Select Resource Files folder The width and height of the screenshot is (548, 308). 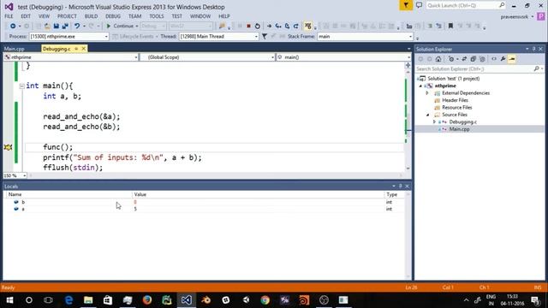pos(456,108)
